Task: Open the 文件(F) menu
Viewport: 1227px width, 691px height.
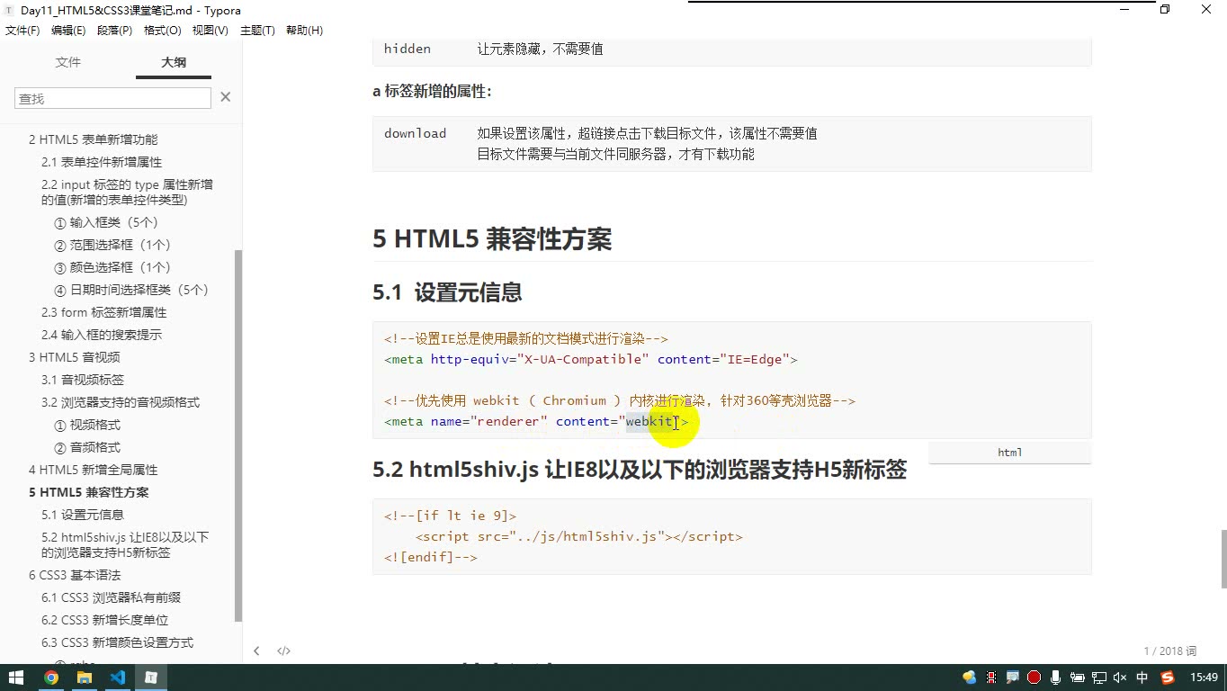Action: pyautogui.click(x=22, y=31)
